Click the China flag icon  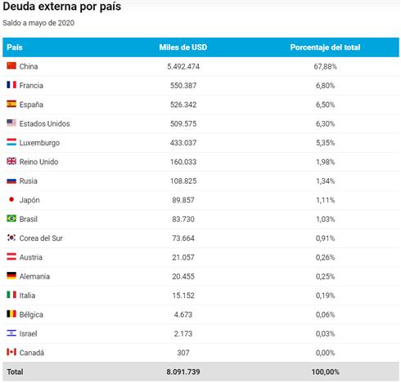click(11, 65)
